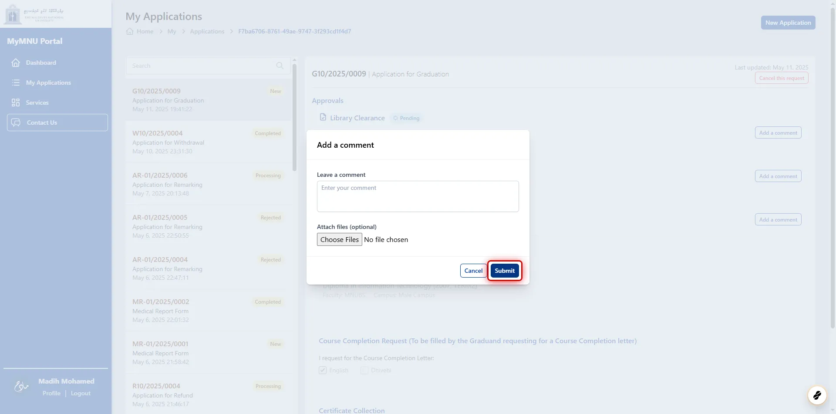This screenshot has height=414, width=836.
Task: Open the R10/2025/0004 refund application
Action: coord(208,395)
